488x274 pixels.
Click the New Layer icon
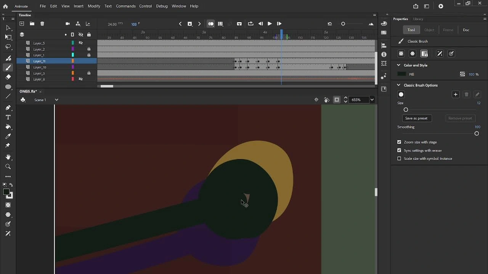point(22,24)
